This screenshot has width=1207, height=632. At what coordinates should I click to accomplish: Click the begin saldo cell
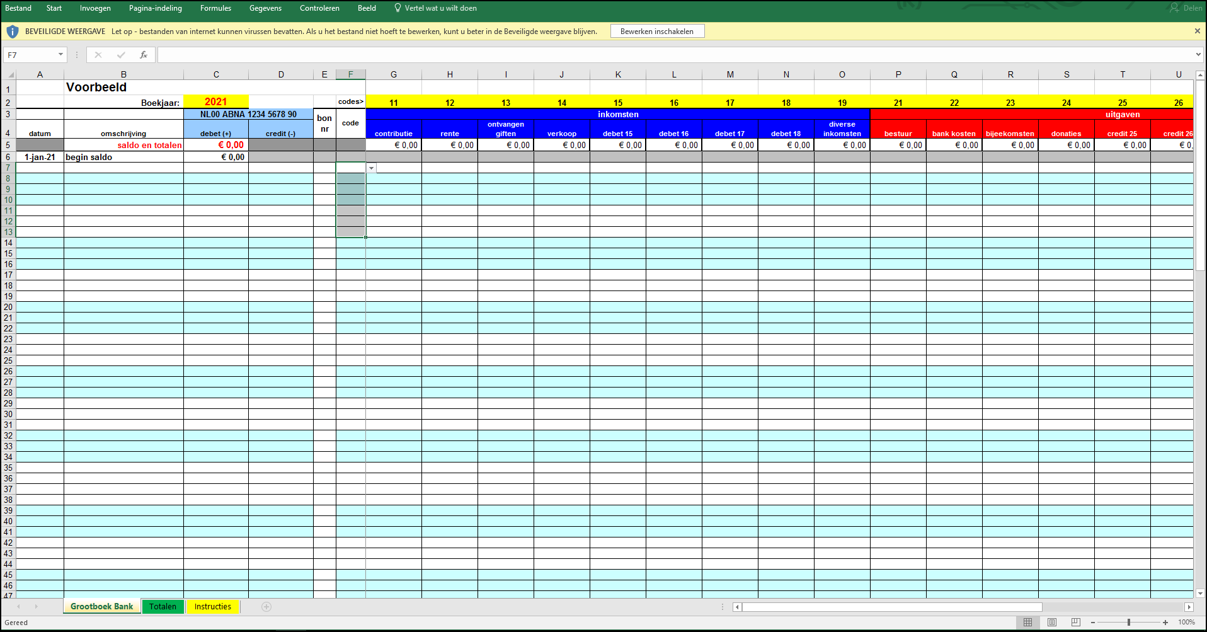tap(123, 157)
